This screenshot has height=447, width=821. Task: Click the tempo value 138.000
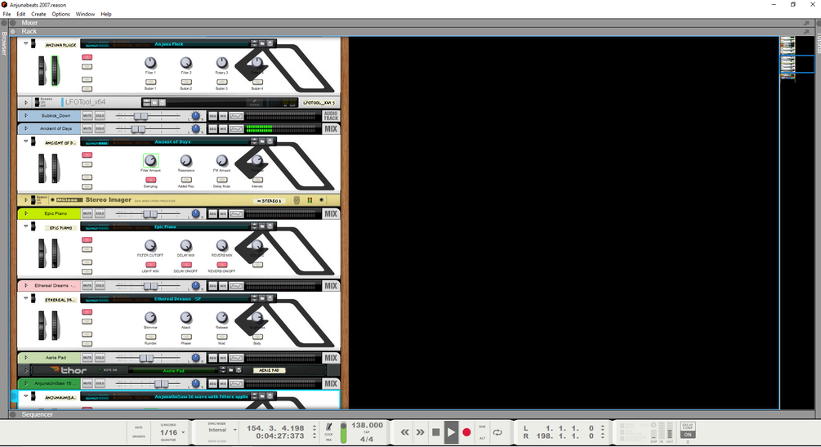367,425
